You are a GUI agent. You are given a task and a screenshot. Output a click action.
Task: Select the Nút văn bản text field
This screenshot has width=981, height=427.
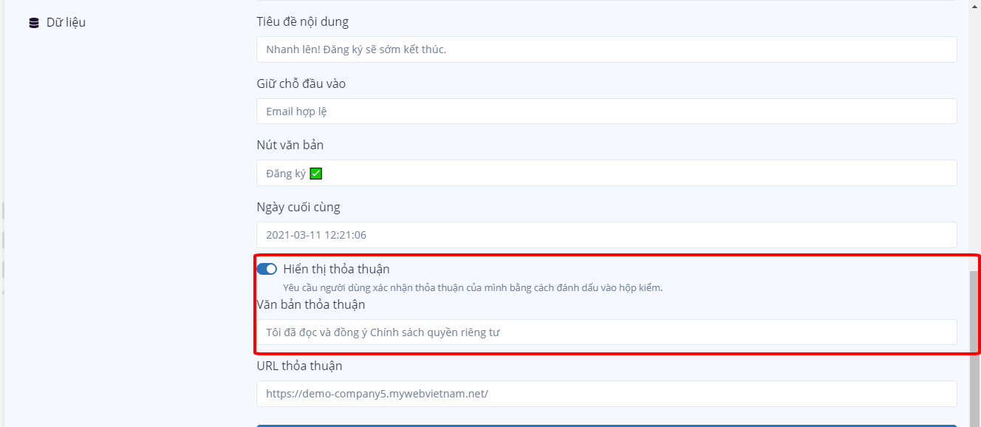click(606, 173)
